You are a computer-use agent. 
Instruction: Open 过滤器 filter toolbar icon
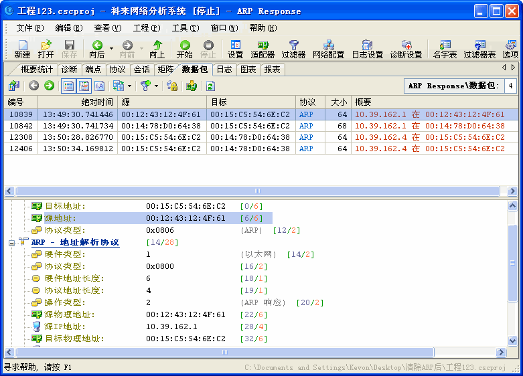[x=293, y=49]
